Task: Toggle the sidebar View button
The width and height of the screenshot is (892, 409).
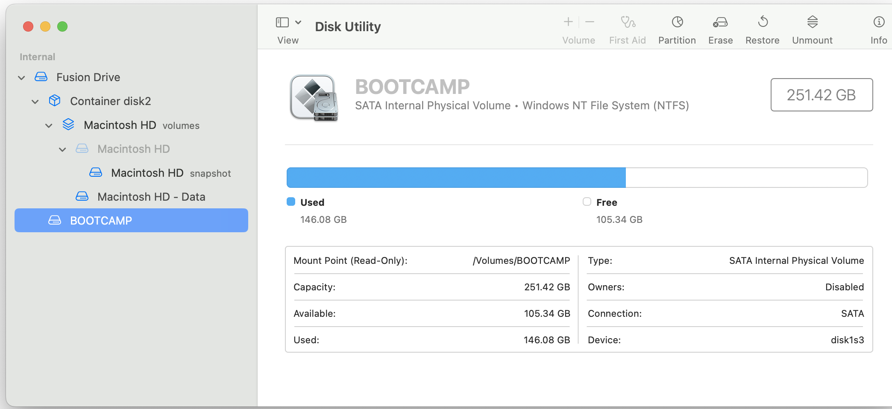Action: tap(282, 22)
